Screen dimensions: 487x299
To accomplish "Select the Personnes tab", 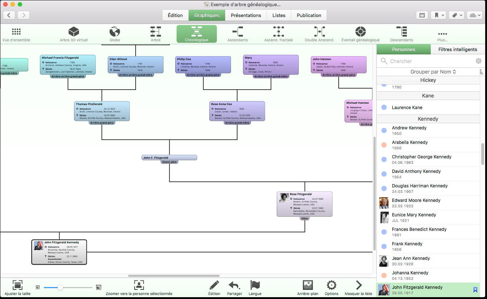I will pyautogui.click(x=404, y=49).
